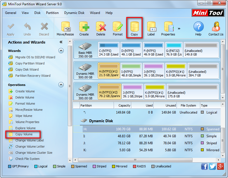Screen dimensions: 228x178
Task: Open the Wizard menu
Action: (95, 13)
